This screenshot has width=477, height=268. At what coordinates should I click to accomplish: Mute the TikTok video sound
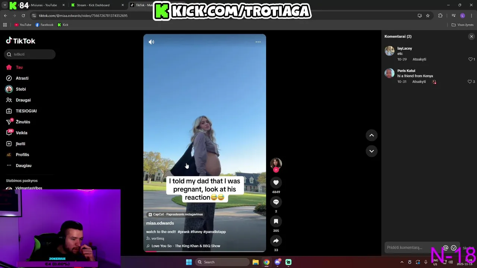click(151, 42)
